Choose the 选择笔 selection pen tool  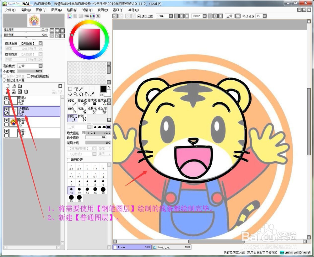[92, 110]
